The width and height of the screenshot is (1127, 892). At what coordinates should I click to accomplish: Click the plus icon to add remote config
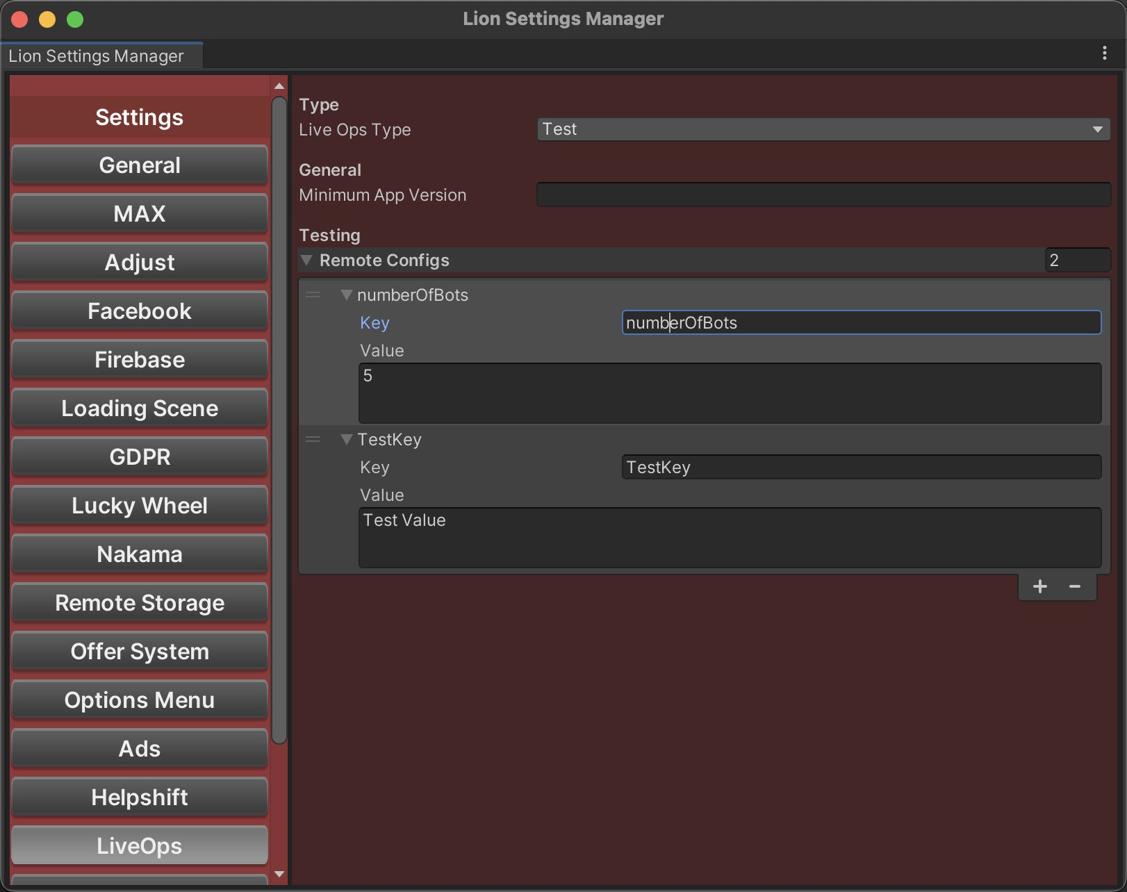pyautogui.click(x=1039, y=586)
